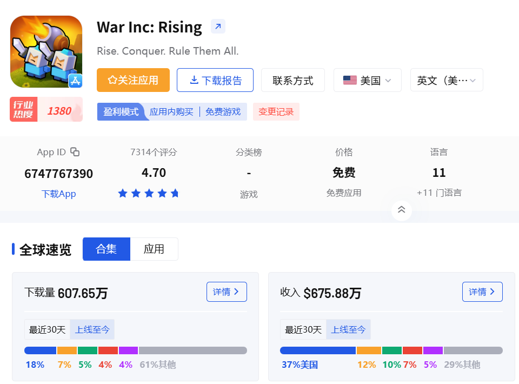The height and width of the screenshot is (384, 519).
Task: Open the 变更记录 change log
Action: [x=276, y=111]
